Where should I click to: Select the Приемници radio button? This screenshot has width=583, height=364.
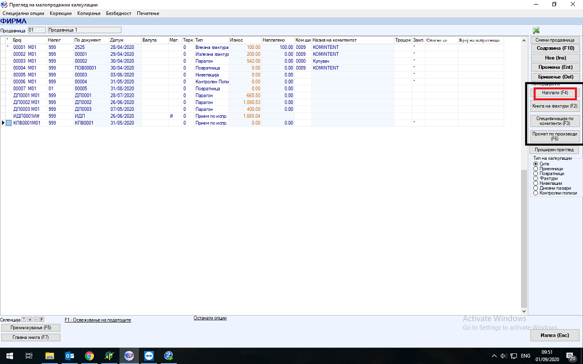[x=535, y=169]
